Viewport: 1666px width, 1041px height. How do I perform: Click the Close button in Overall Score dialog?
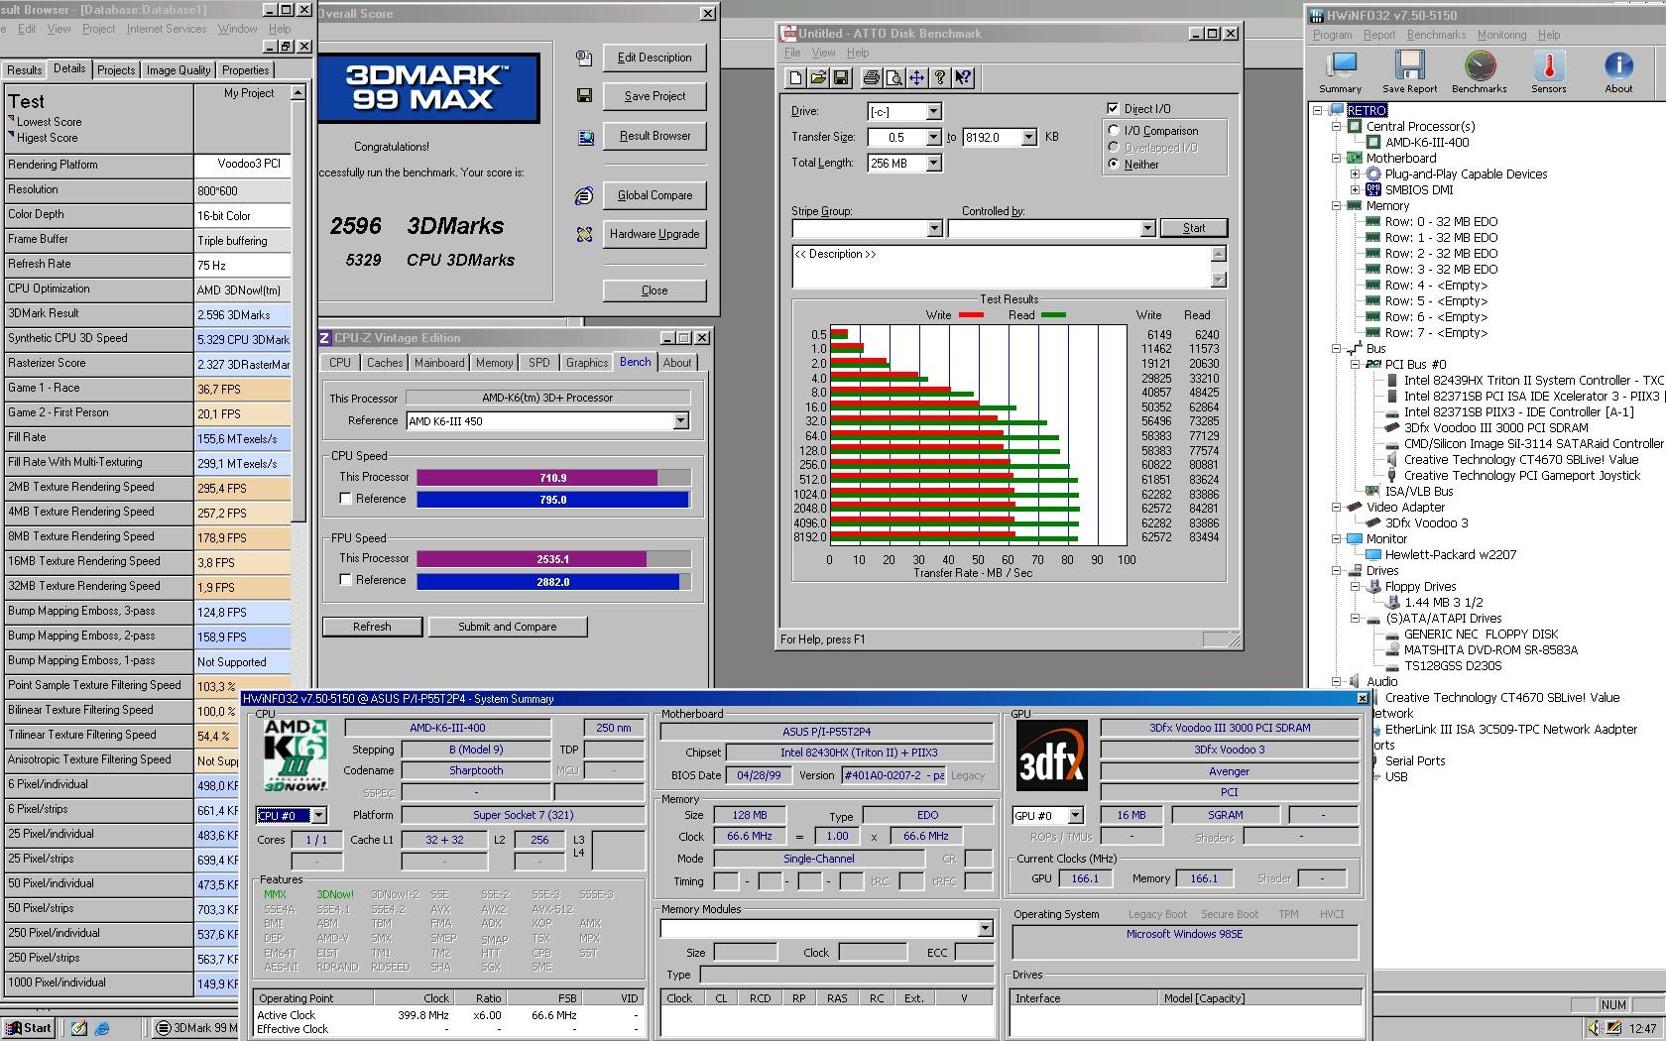point(654,290)
